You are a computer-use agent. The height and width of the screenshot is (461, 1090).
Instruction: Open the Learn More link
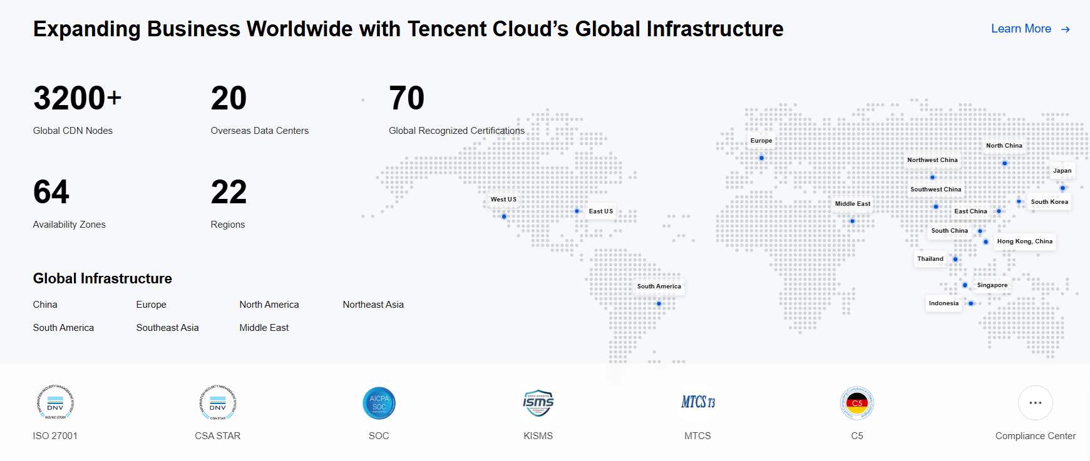pyautogui.click(x=1021, y=29)
